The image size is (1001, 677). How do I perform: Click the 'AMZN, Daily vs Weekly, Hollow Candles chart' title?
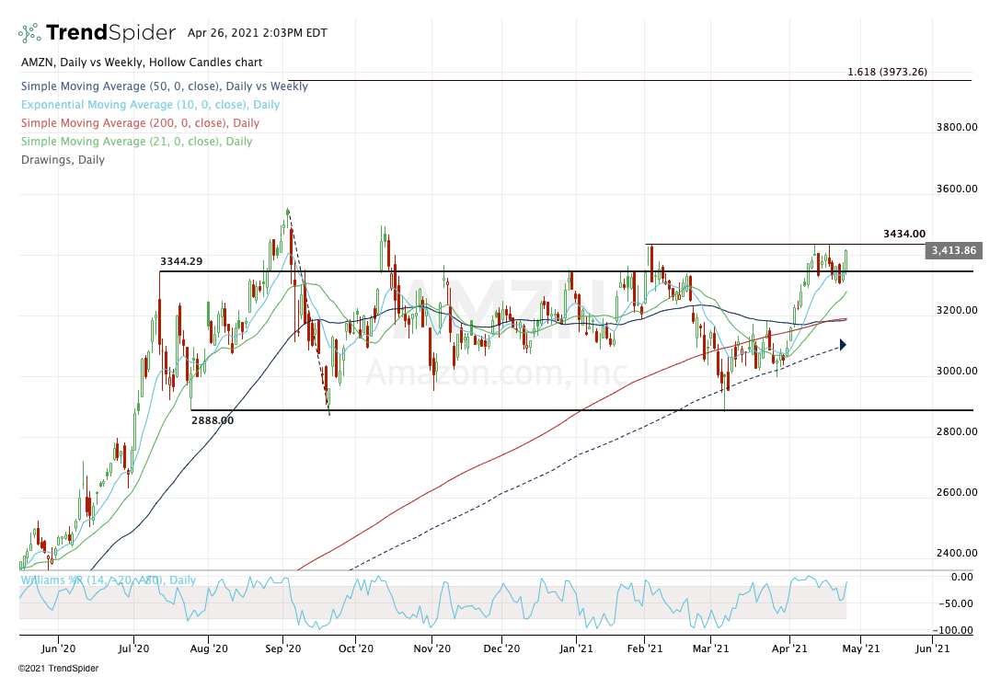point(142,63)
